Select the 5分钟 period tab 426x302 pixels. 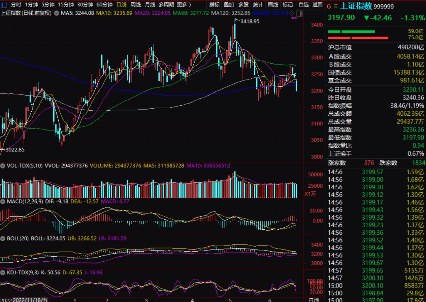coord(48,5)
